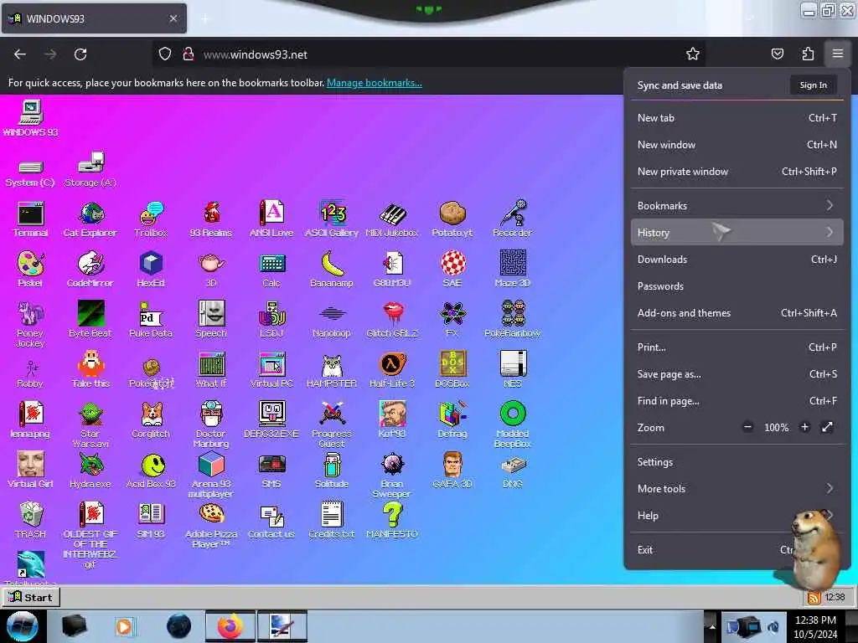Viewport: 858px width, 643px height.
Task: Open the TRASH recycle bin icon
Action: click(x=30, y=521)
